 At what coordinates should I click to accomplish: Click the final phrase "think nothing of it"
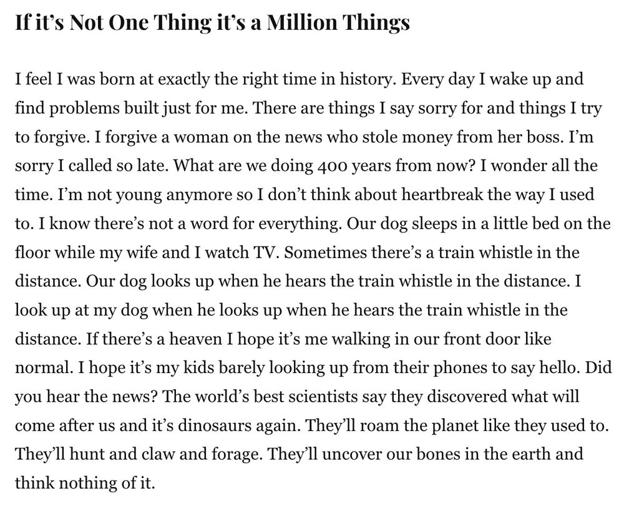coord(84,483)
